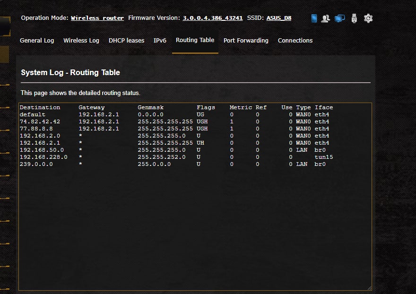Click the UG flag in default row
Viewport: 416px width, 294px height.
(200, 114)
